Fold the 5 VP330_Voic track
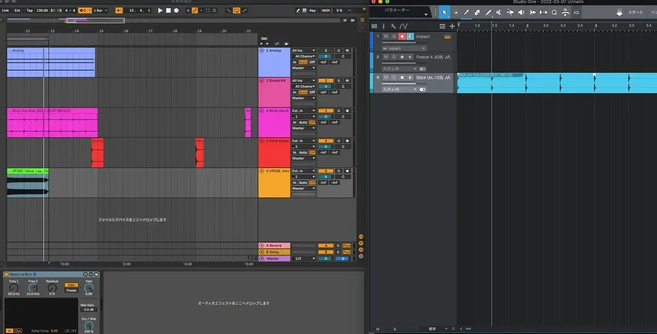657x334 pixels. 262,171
